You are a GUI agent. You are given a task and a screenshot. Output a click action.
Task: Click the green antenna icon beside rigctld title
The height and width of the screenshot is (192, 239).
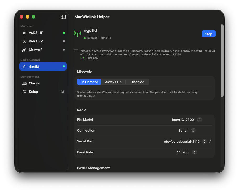pyautogui.click(x=77, y=34)
